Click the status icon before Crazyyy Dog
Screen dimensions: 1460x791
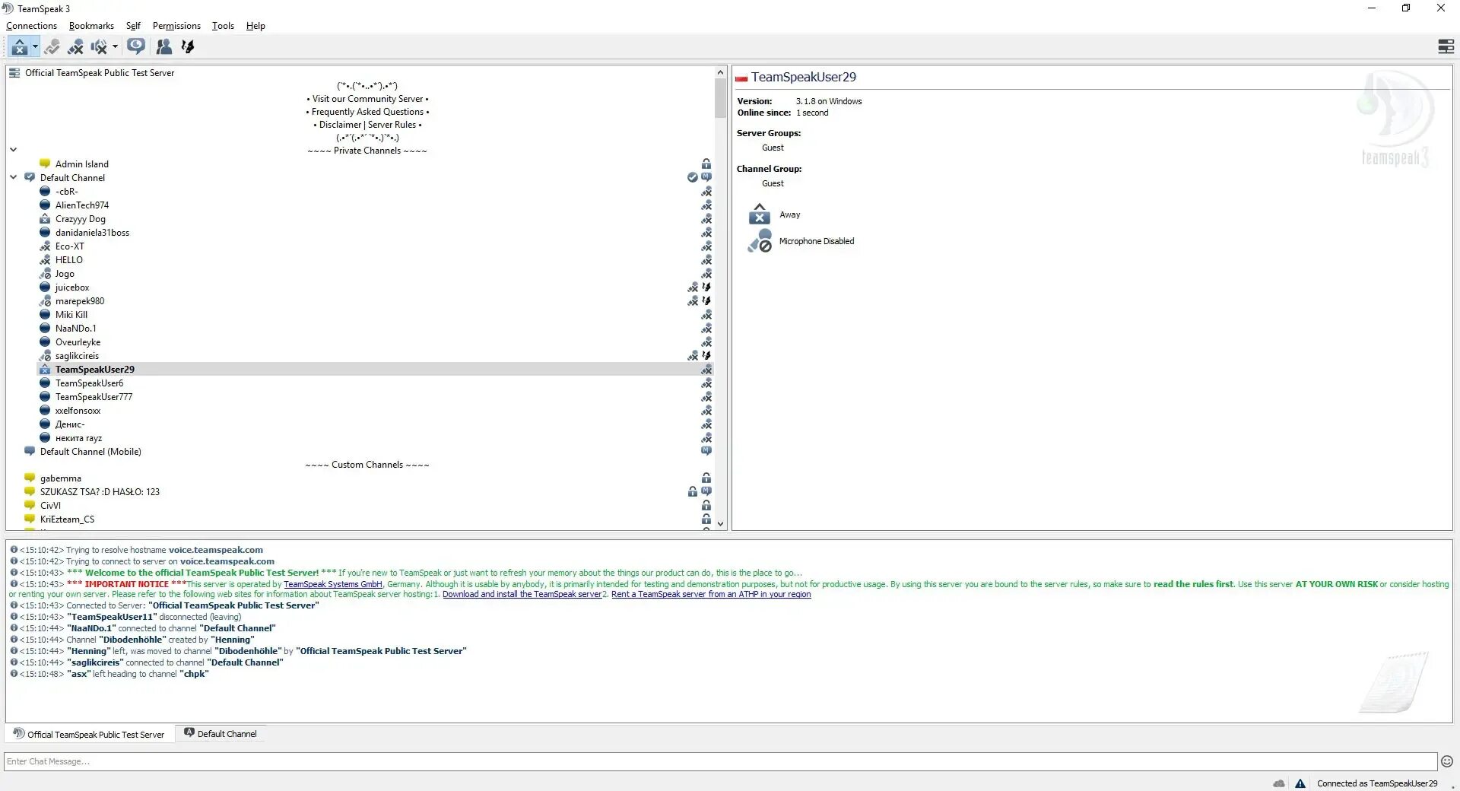click(45, 218)
